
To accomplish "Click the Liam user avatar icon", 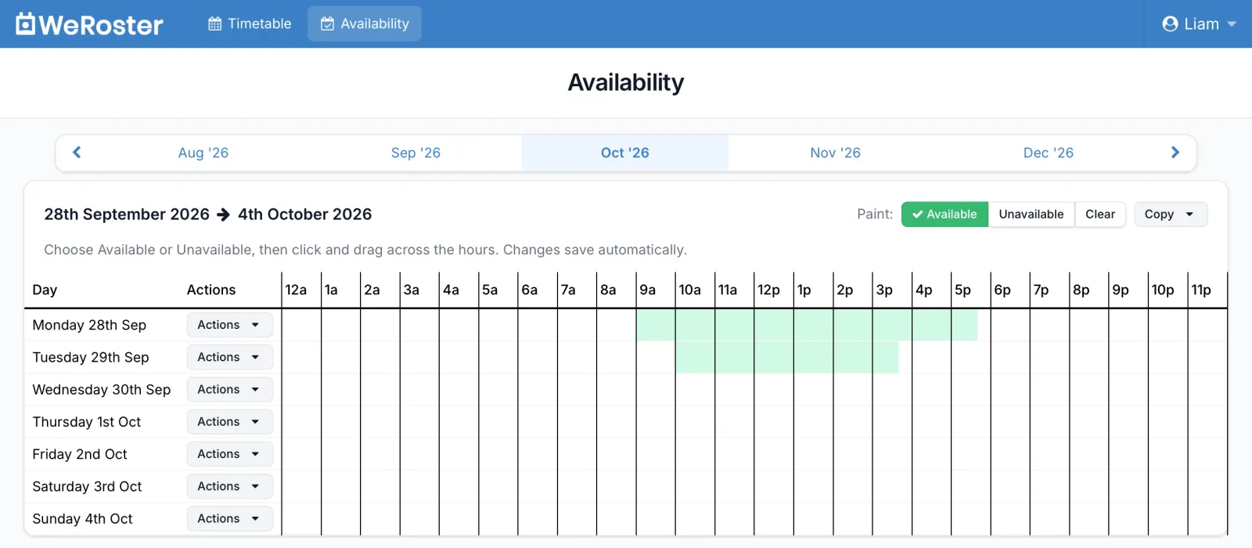I will click(x=1170, y=24).
